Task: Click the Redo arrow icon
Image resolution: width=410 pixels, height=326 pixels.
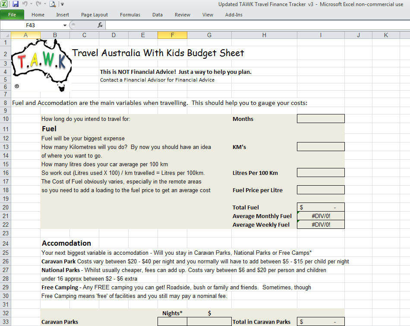Action: pyautogui.click(x=38, y=4)
